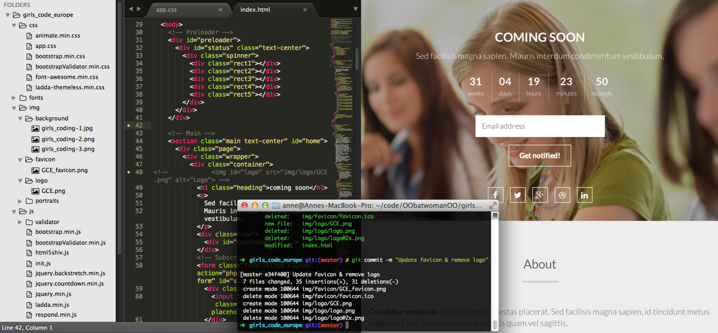Image resolution: width=718 pixels, height=333 pixels.
Task: Click the Line 42, Column 1 status
Action: pyautogui.click(x=27, y=328)
